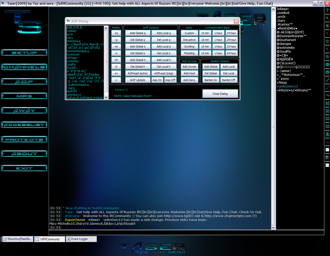Screen dimensions: 330x256
Task: Click chat window scrollbar down arrow
Action: [x=273, y=228]
